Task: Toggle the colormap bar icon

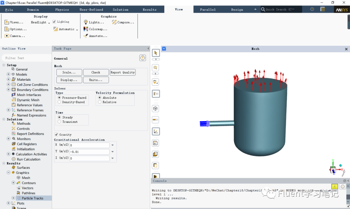Action: click(x=156, y=120)
